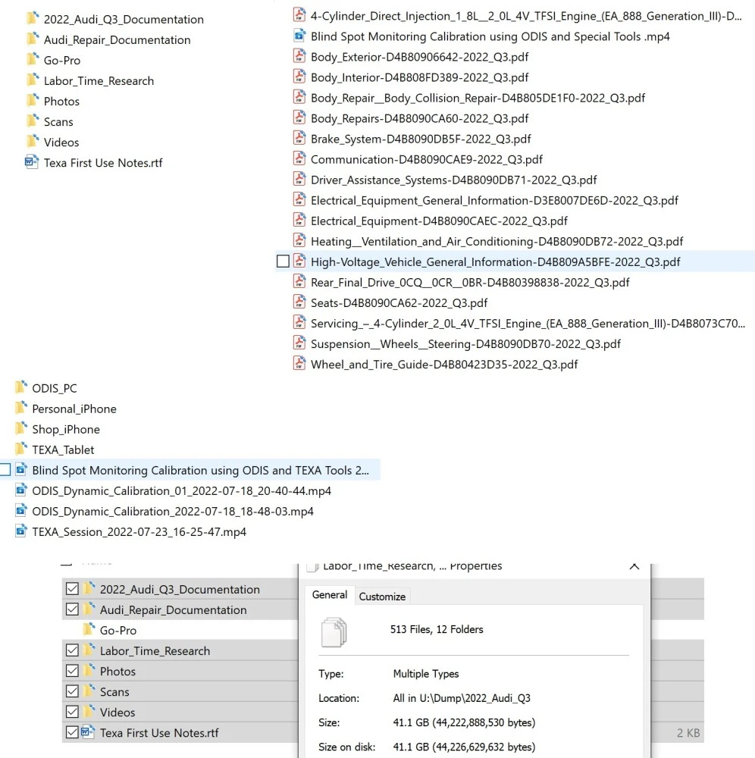Click the Personal_iPhone folder icon
The height and width of the screenshot is (758, 755).
tap(20, 409)
